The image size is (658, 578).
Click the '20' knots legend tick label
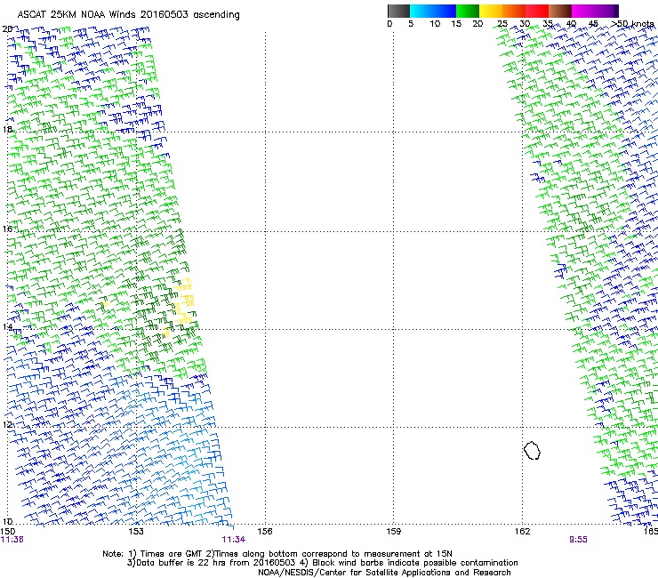(477, 24)
